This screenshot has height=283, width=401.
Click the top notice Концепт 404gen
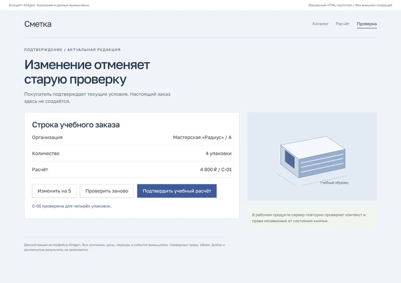(x=49, y=5)
